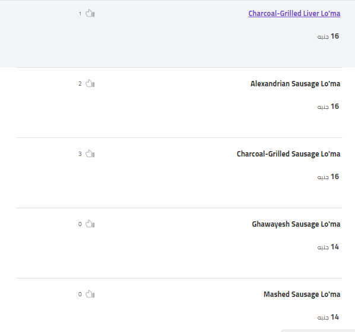Choose the Mashed Sausage Lo'ma title
Image resolution: width=355 pixels, height=332 pixels.
pos(302,295)
